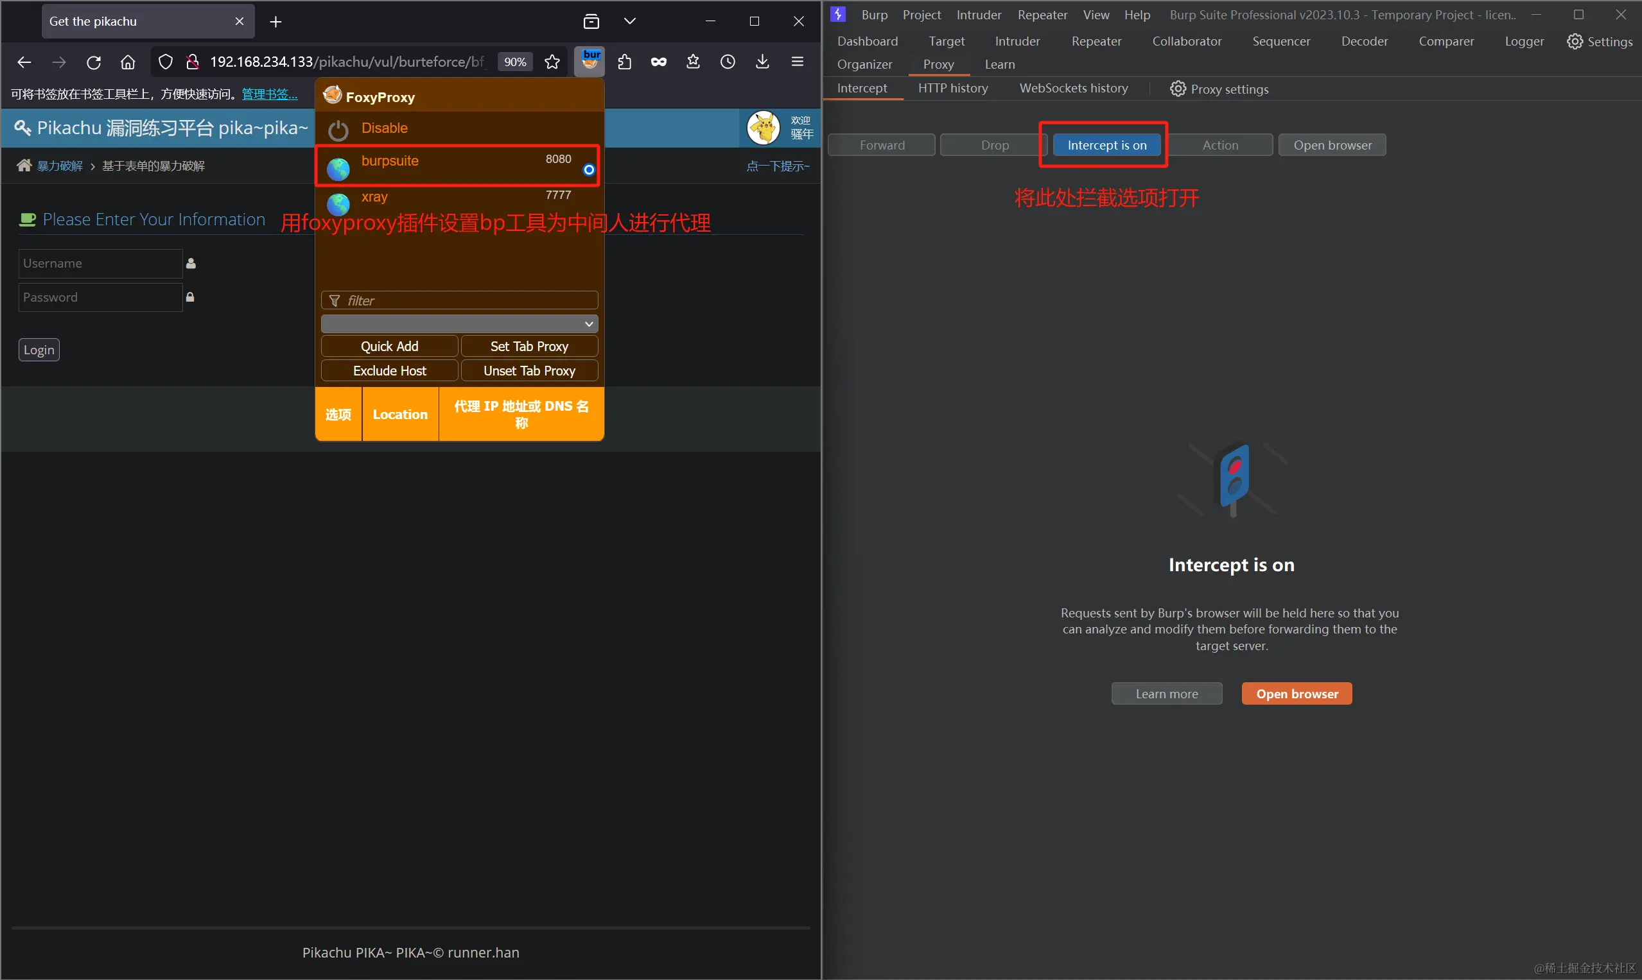Switch to the Collaborator tab

[1187, 41]
